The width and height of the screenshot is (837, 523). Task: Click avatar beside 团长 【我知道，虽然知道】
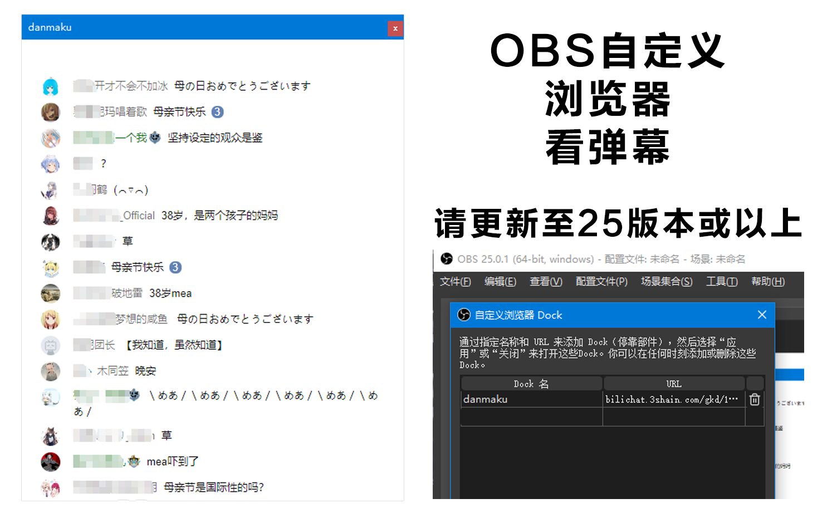51,345
